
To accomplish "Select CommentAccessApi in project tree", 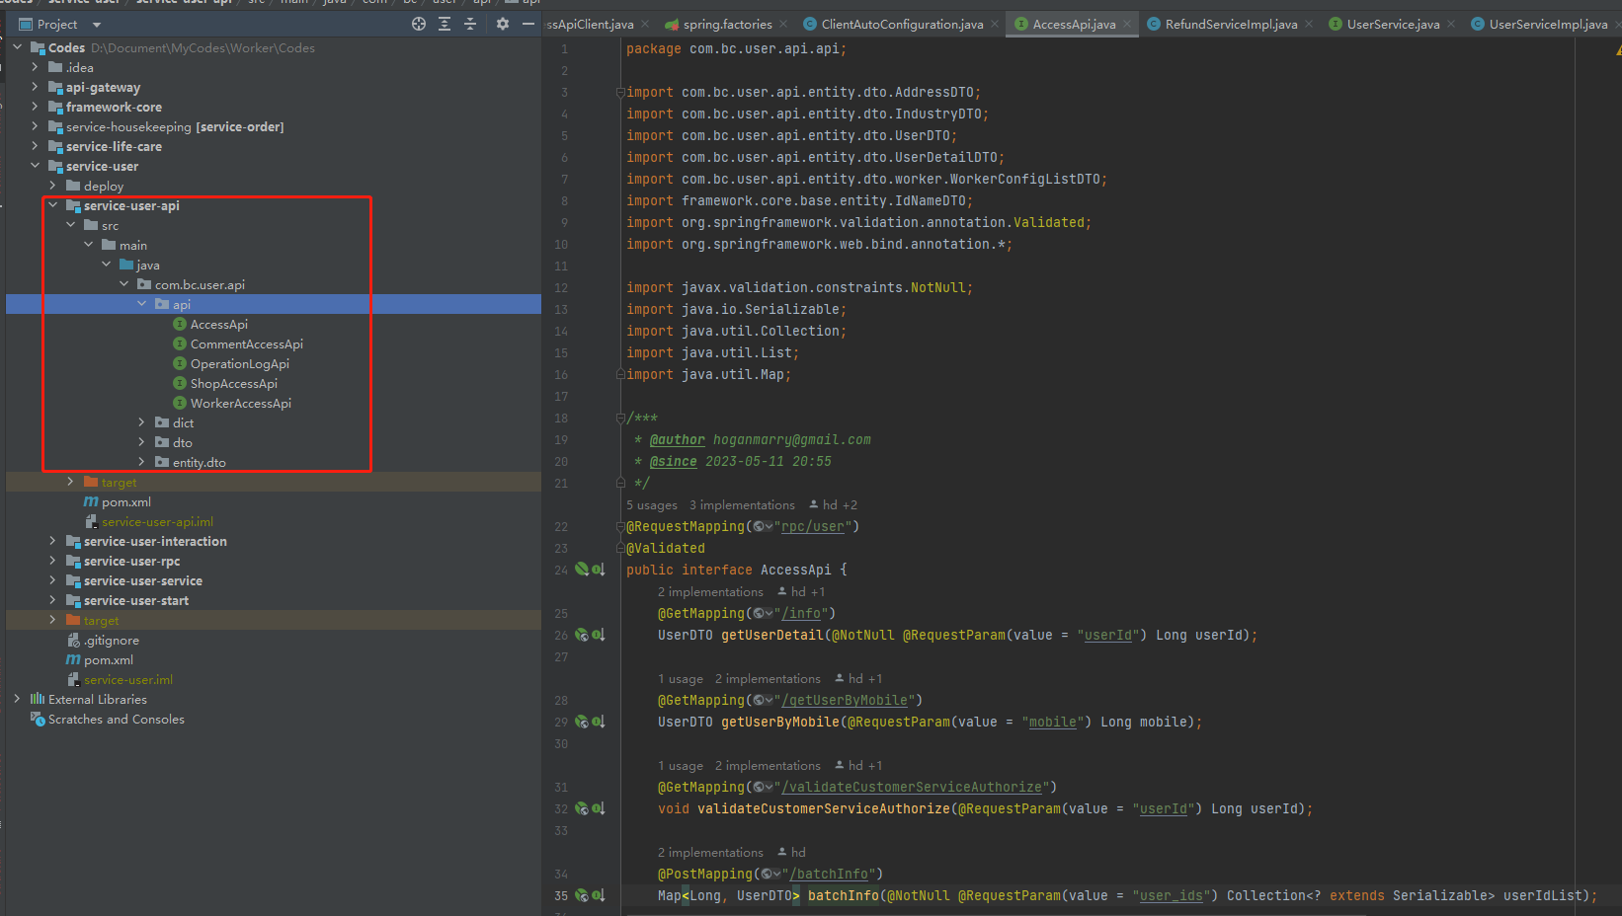I will pyautogui.click(x=247, y=343).
